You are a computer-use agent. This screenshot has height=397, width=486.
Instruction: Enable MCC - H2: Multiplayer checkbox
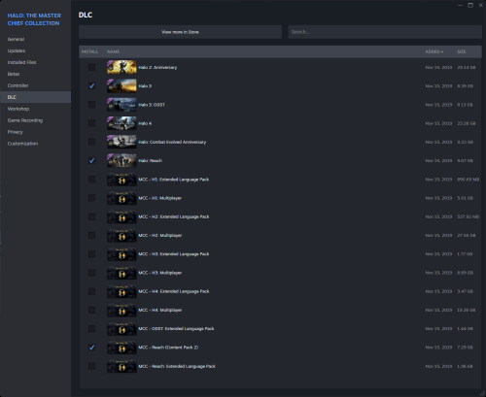coord(91,235)
